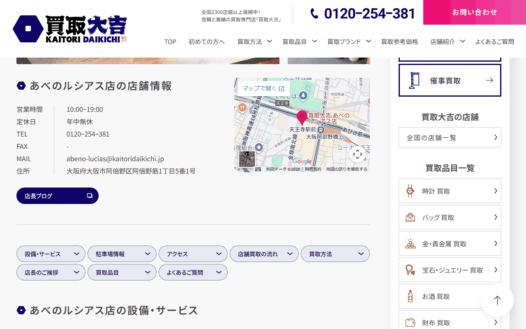Screen dimensions: 526x329
Task: Expand the 店長のご挨拶 section button
Action: [51, 272]
